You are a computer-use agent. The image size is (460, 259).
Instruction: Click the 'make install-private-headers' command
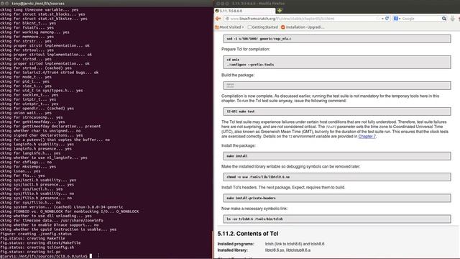[251, 199]
